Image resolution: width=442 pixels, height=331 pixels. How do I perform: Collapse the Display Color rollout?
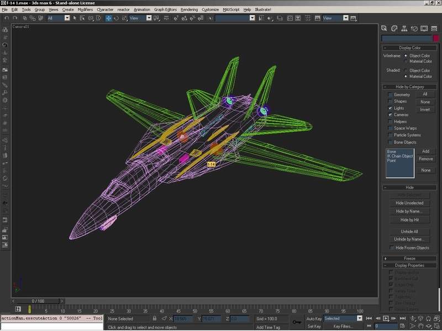pos(409,47)
